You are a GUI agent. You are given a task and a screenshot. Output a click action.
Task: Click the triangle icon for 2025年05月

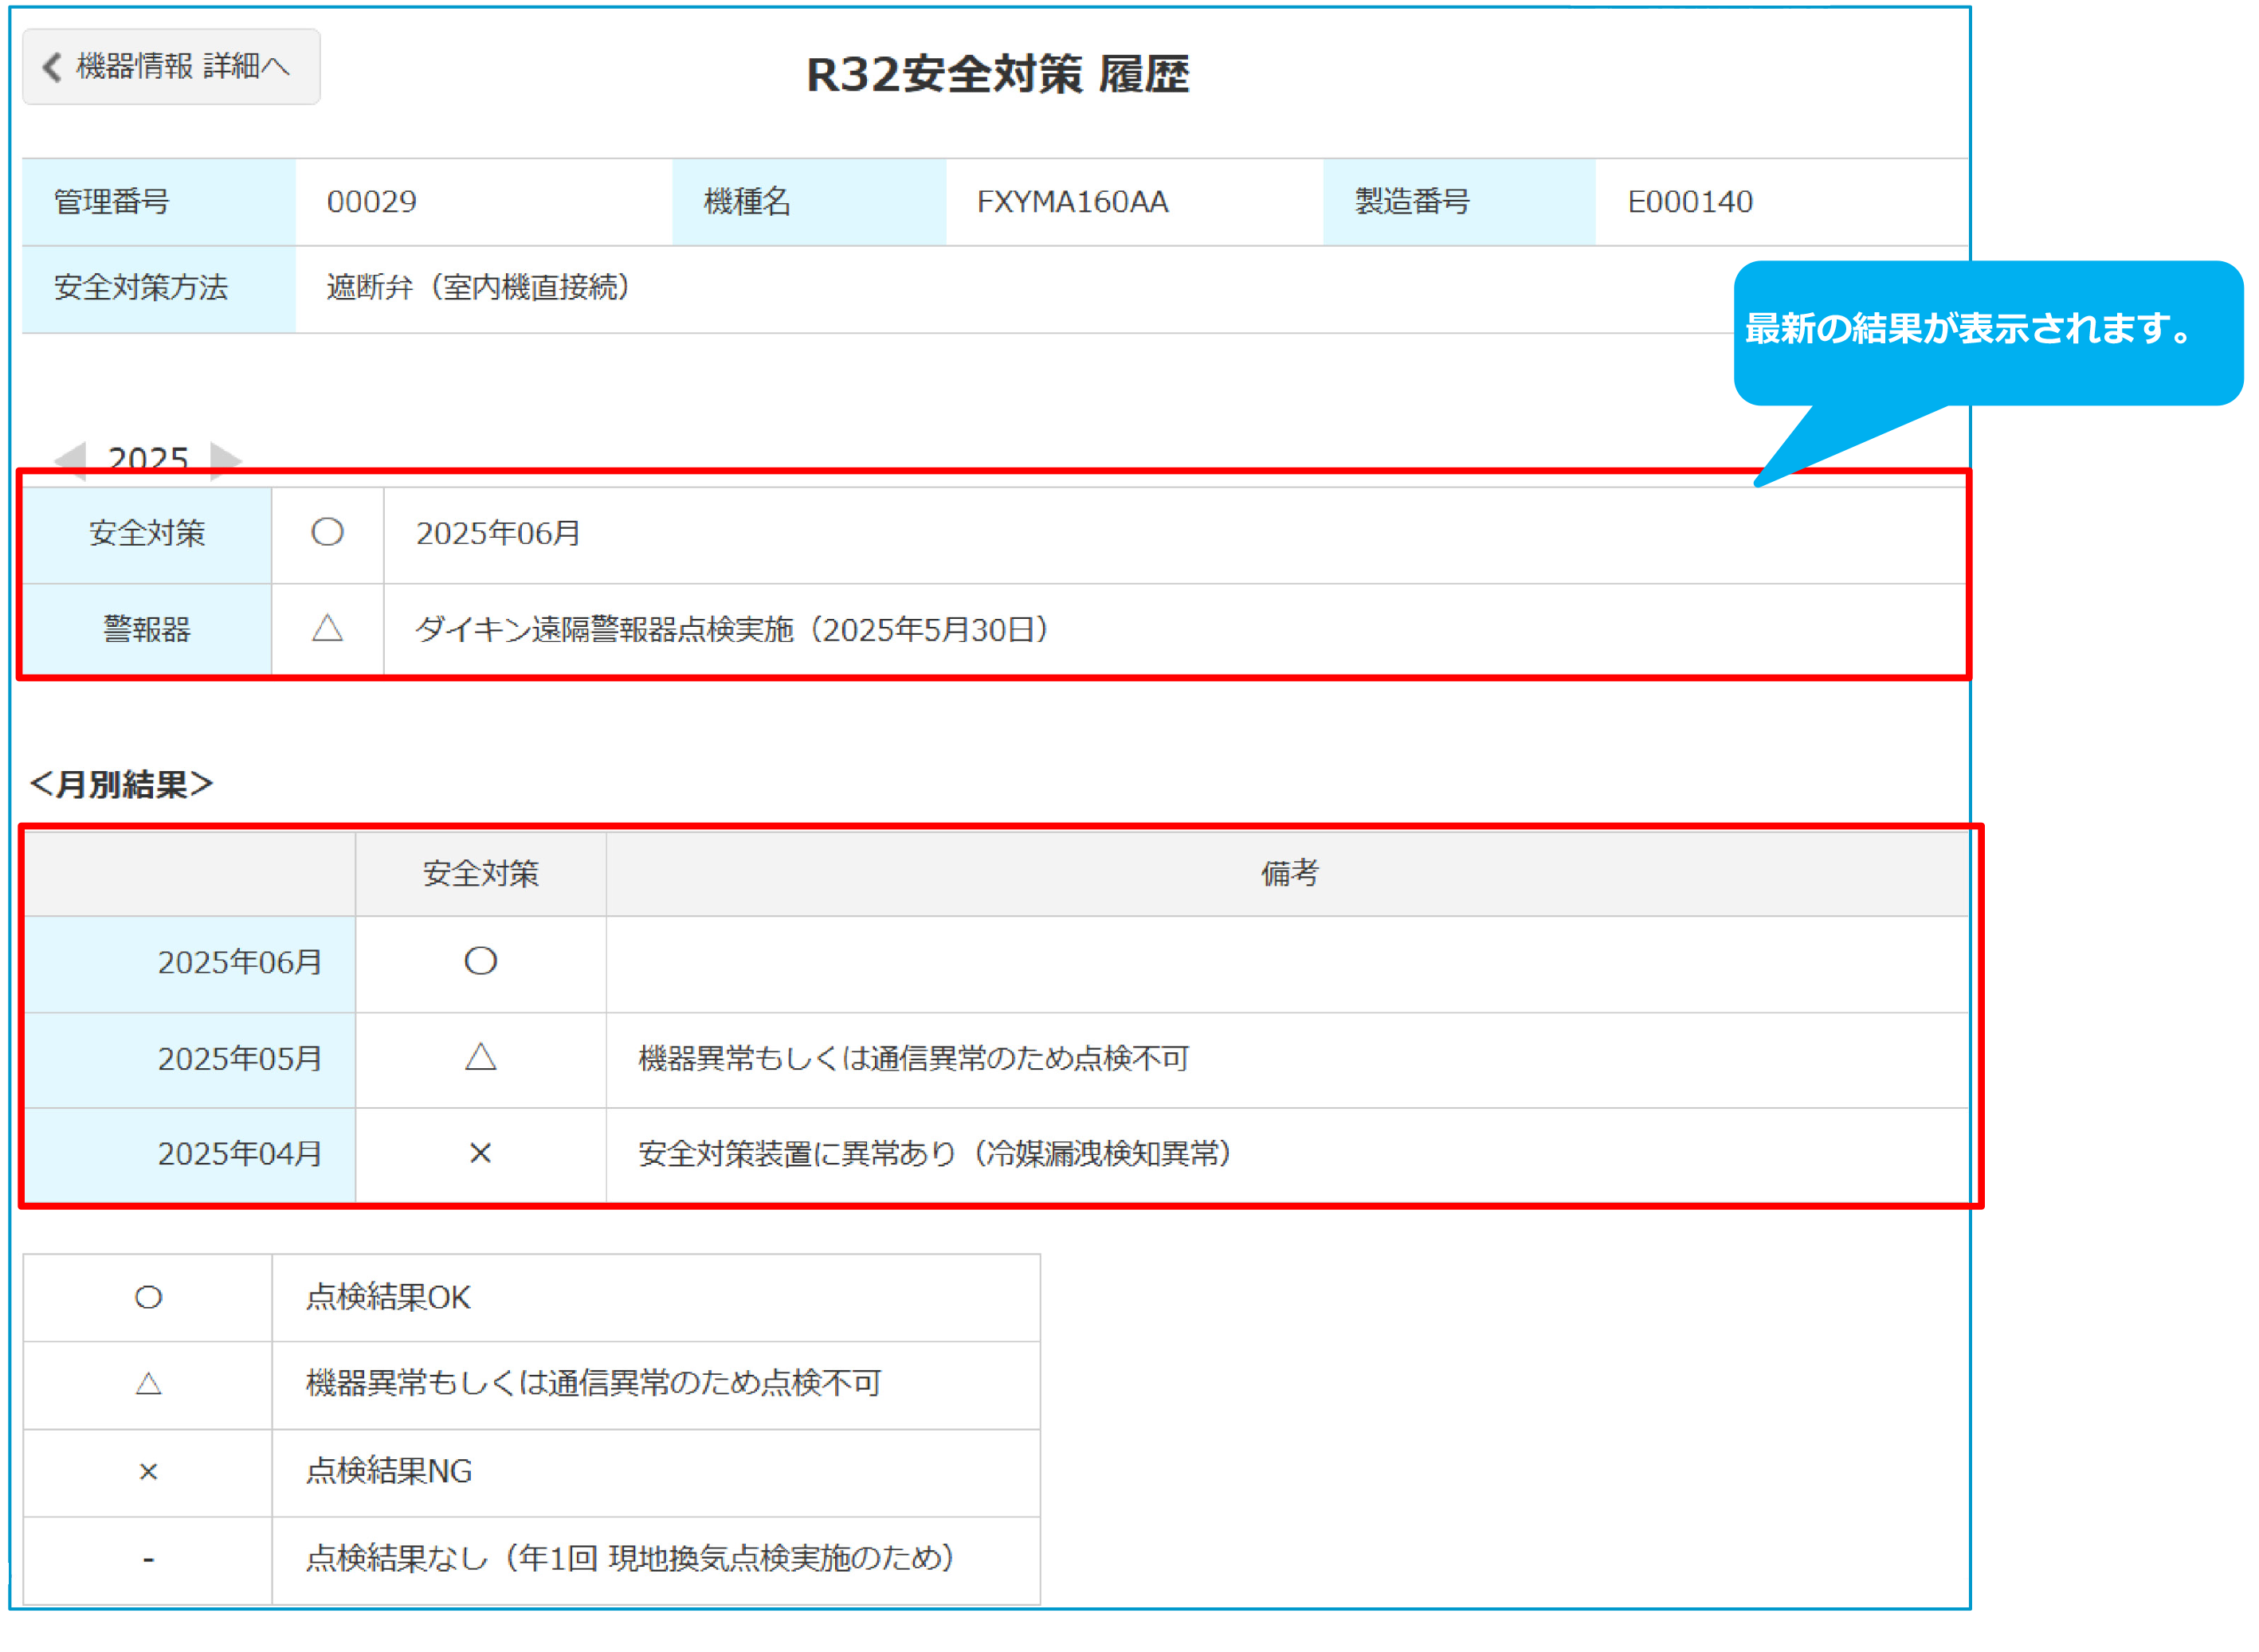(x=480, y=1058)
